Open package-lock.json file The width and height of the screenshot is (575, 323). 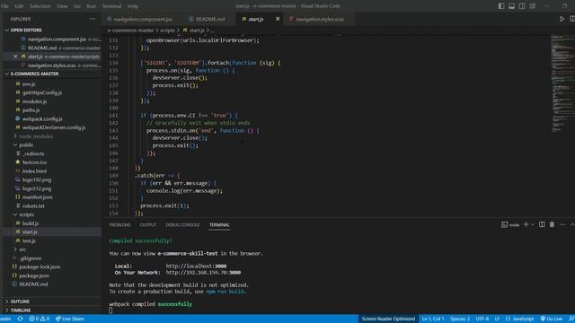coord(40,266)
